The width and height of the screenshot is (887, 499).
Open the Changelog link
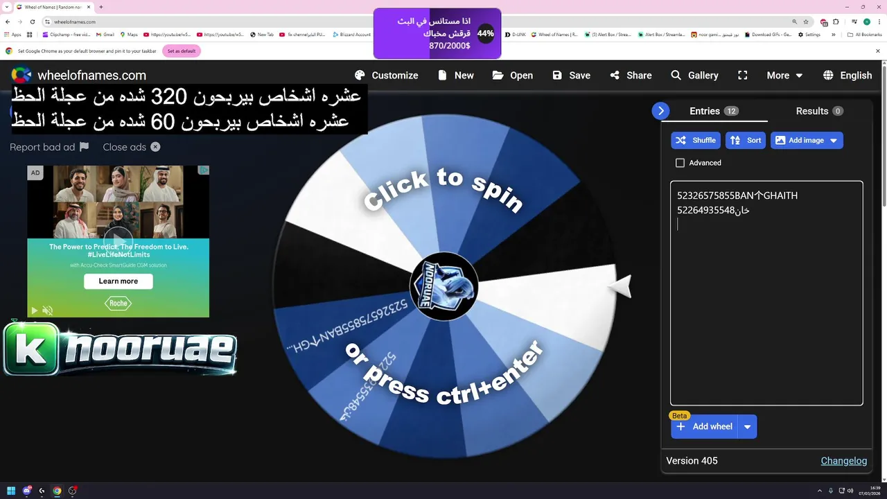coord(844,461)
